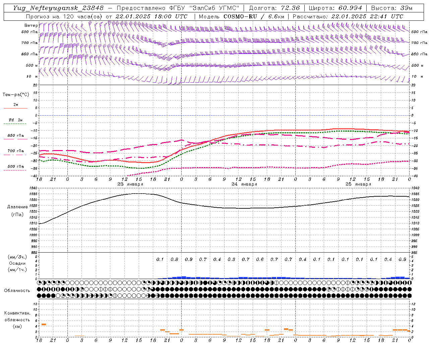Screen dimensions: 429x343
Task: Click the 2м temperature legend label
Action: (x=16, y=105)
